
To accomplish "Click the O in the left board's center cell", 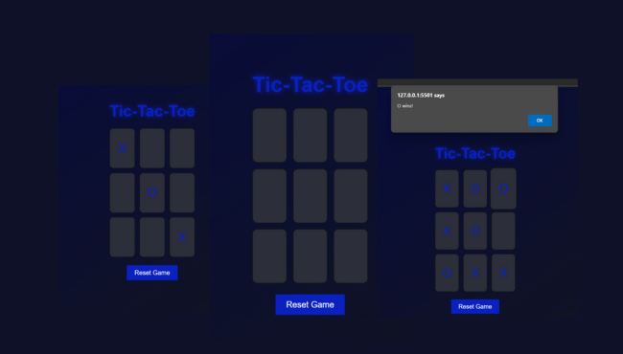I will (x=152, y=192).
